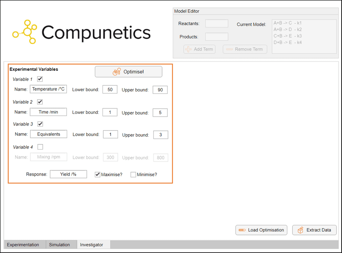Click the optimisation robot icon on Optimise button

pyautogui.click(x=116, y=71)
